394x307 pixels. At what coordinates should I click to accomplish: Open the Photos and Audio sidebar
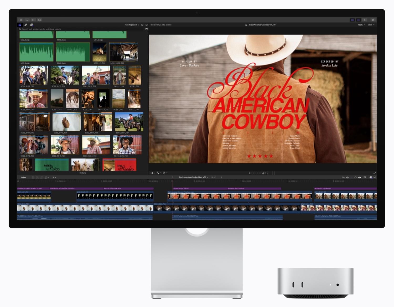(26, 25)
